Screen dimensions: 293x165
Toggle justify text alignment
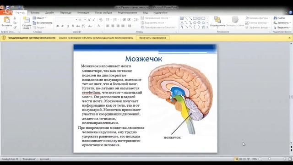123,26
